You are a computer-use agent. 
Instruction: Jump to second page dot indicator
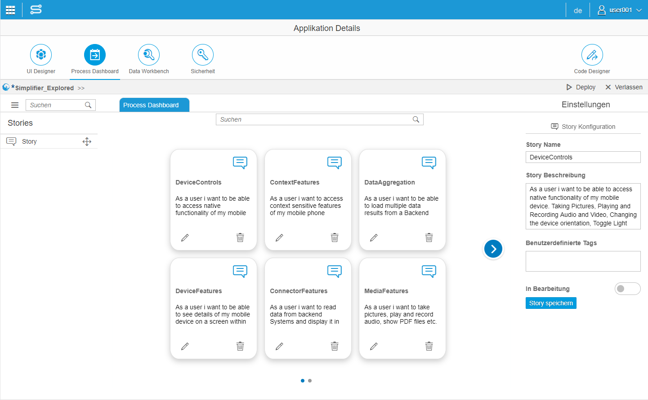(310, 381)
